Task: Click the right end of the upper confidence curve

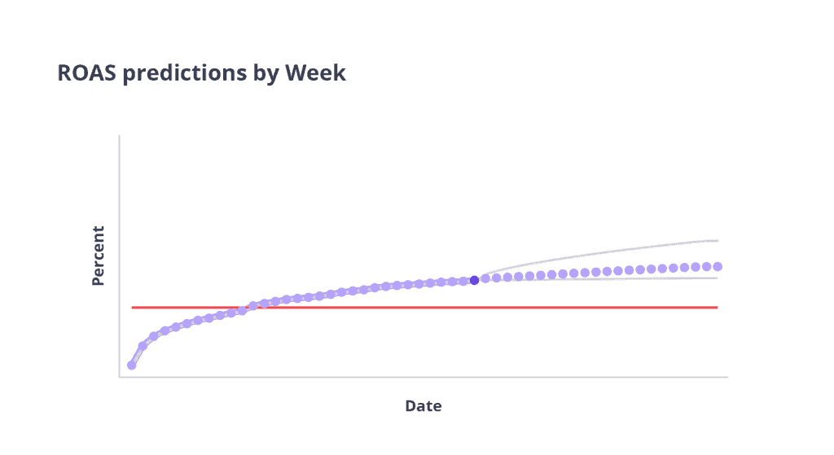Action: tap(715, 241)
